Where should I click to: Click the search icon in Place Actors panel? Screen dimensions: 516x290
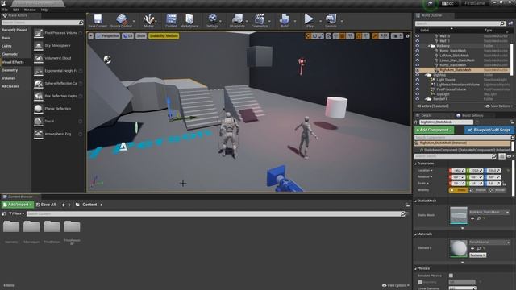click(81, 23)
